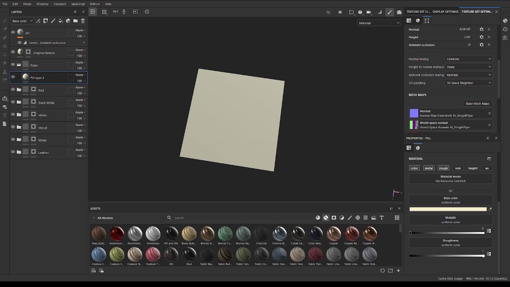Filter assets by materials sphere icon
The width and height of the screenshot is (510, 287).
(x=318, y=218)
